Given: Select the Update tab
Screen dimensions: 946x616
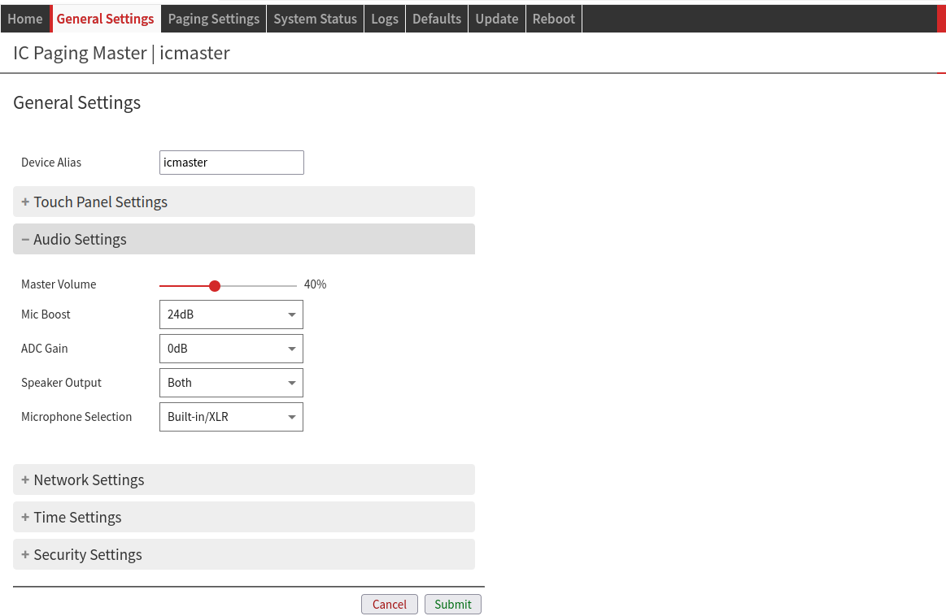Looking at the screenshot, I should (496, 19).
